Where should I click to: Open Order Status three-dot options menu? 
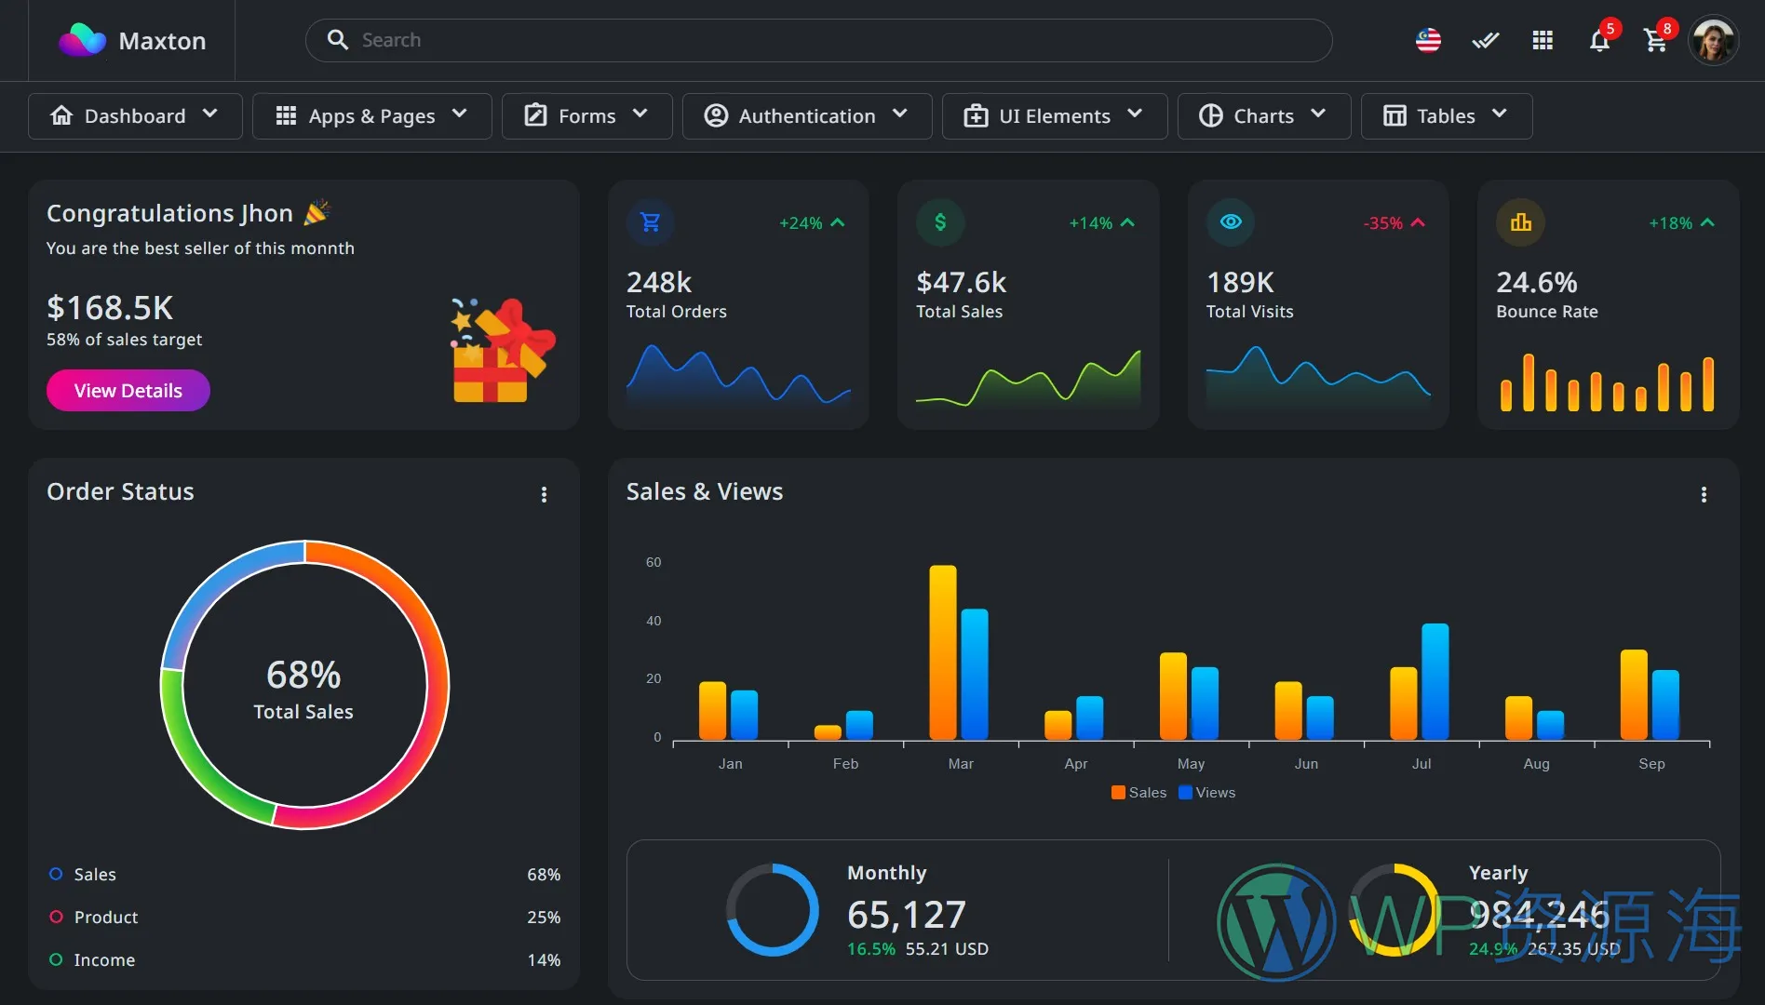545,495
